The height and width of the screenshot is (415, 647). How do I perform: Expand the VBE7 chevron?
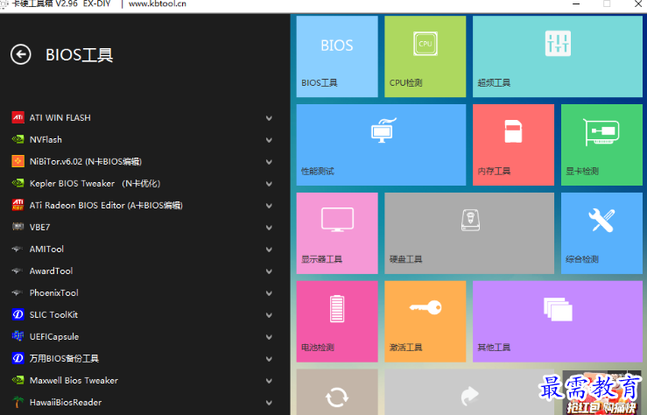click(269, 228)
